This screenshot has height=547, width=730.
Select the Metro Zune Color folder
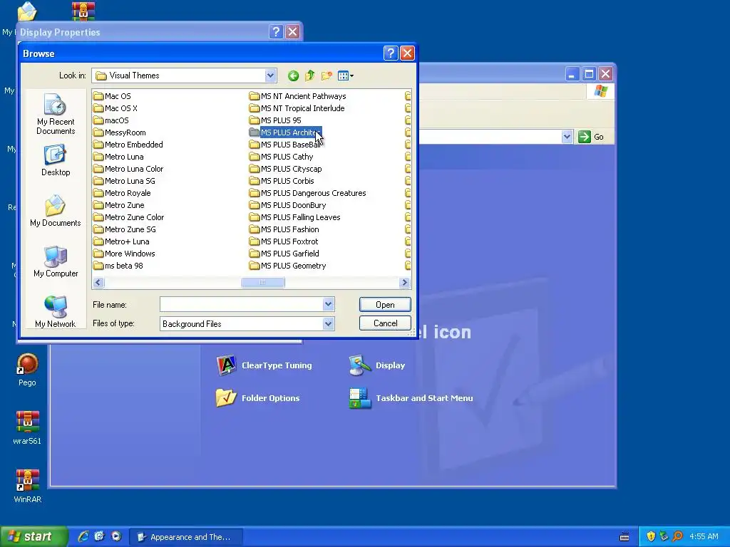coord(129,217)
